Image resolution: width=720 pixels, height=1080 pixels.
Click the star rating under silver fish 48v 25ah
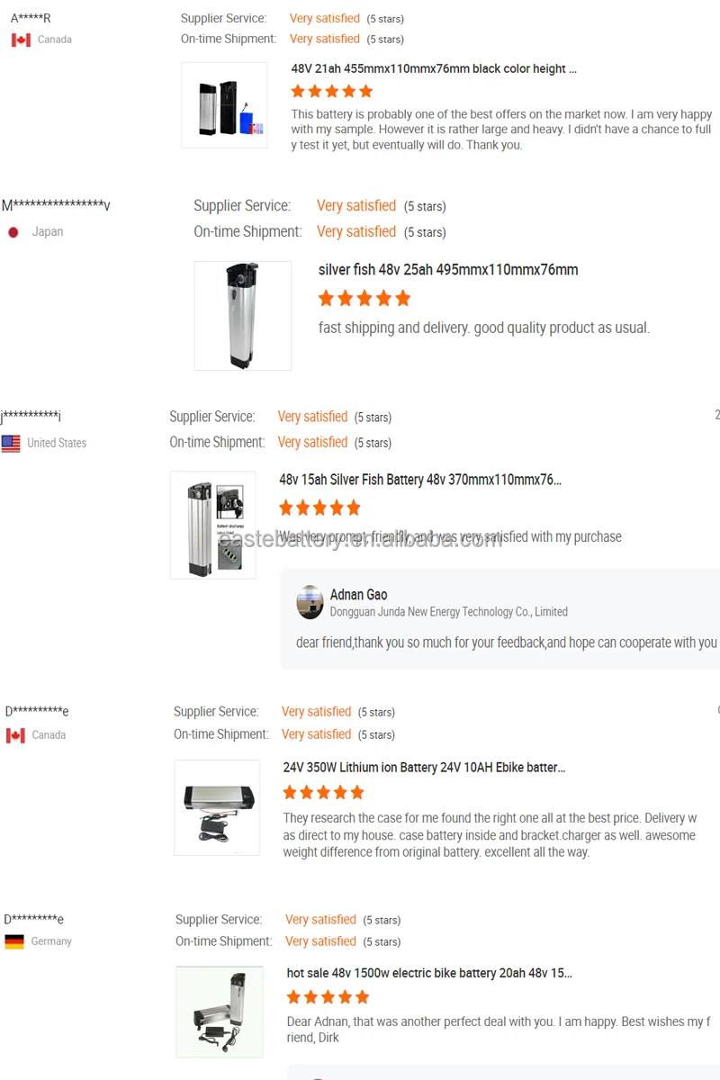[x=364, y=298]
